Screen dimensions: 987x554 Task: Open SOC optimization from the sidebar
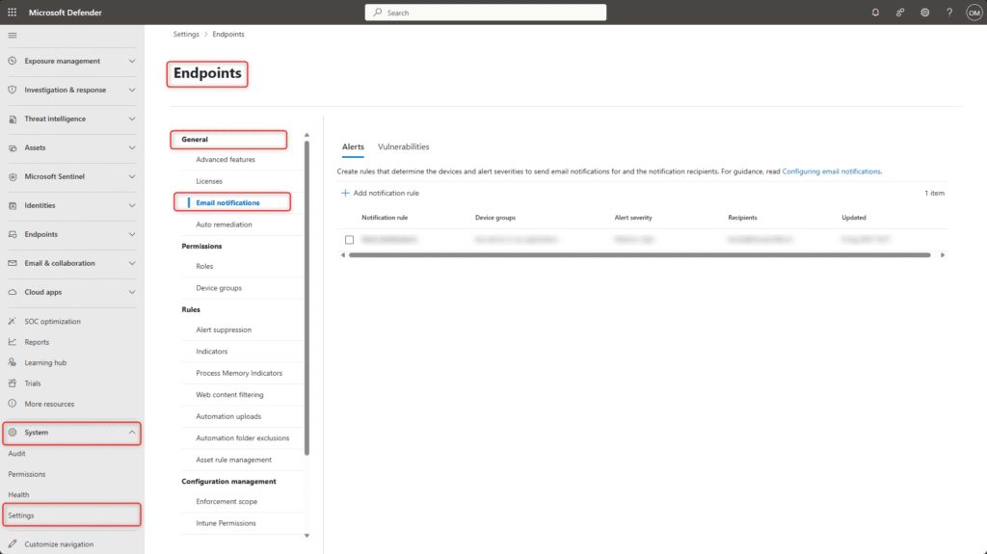(52, 321)
